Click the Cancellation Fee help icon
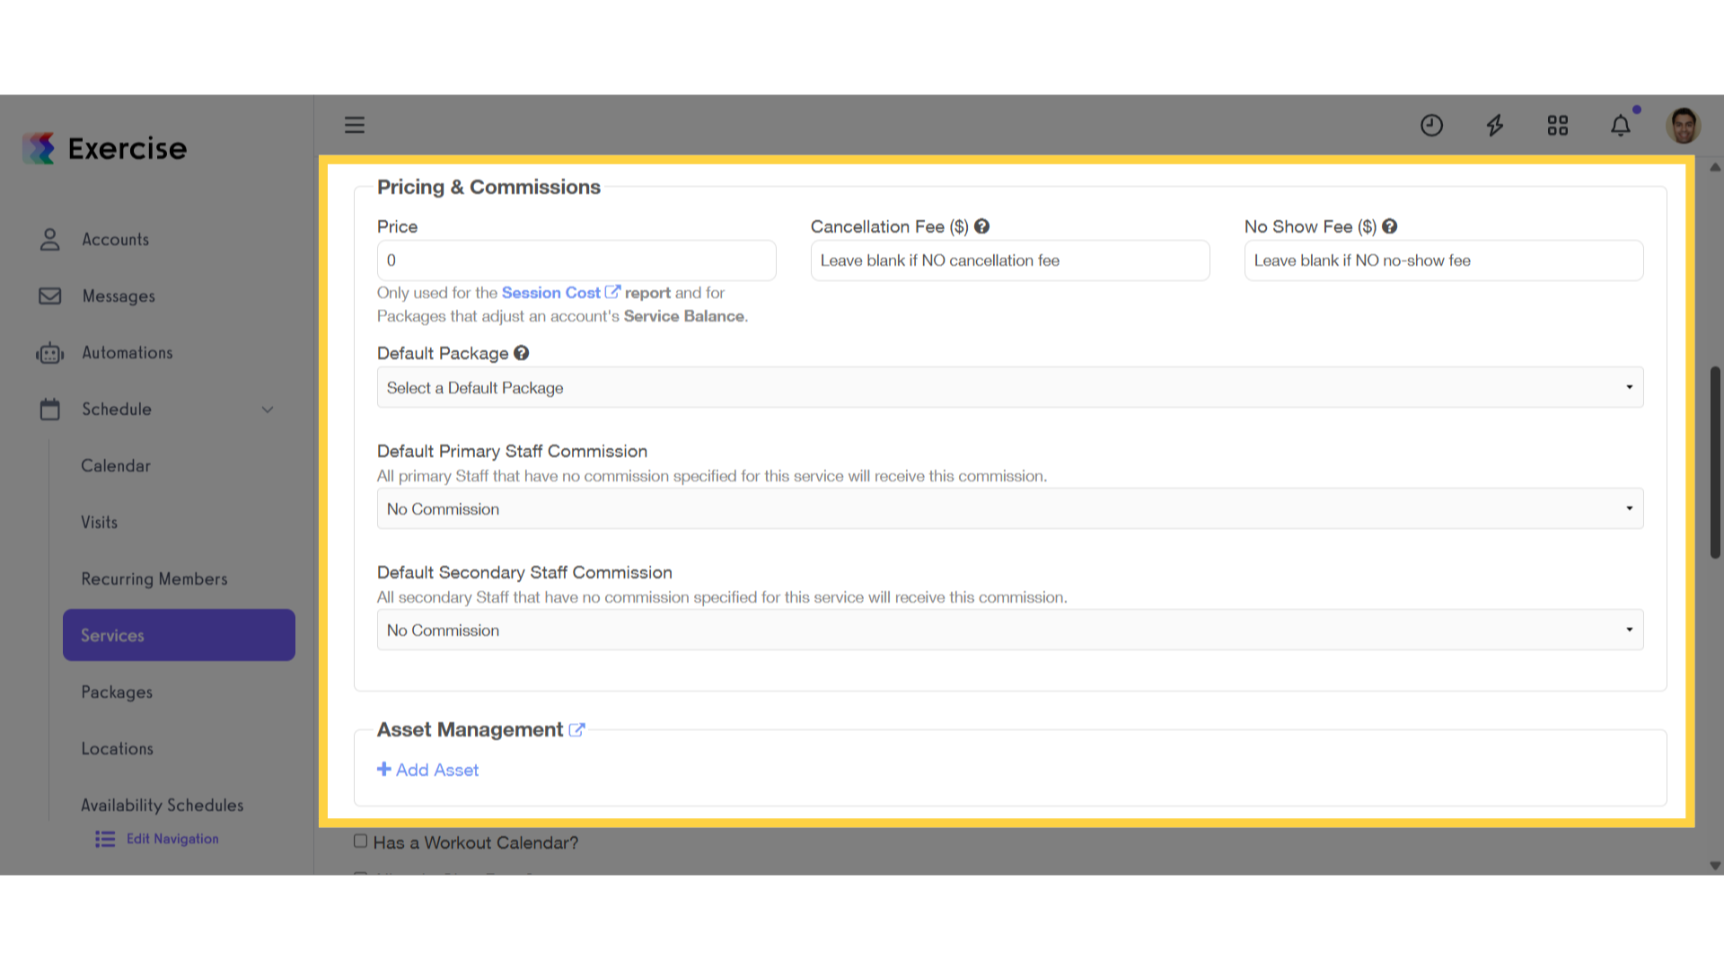This screenshot has height=970, width=1724. click(982, 226)
